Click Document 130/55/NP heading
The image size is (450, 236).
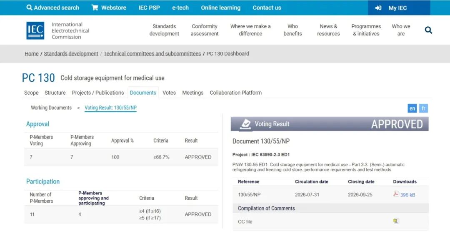tap(261, 141)
